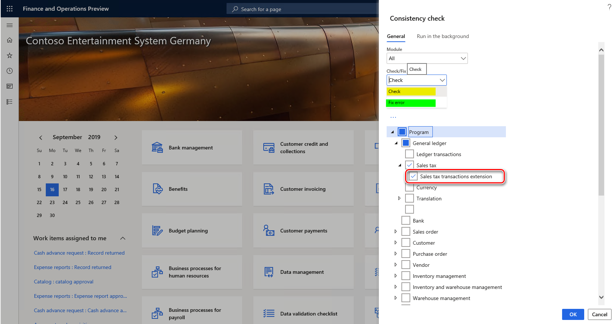
Task: Select the Warehouse management tree item
Action: click(x=441, y=298)
